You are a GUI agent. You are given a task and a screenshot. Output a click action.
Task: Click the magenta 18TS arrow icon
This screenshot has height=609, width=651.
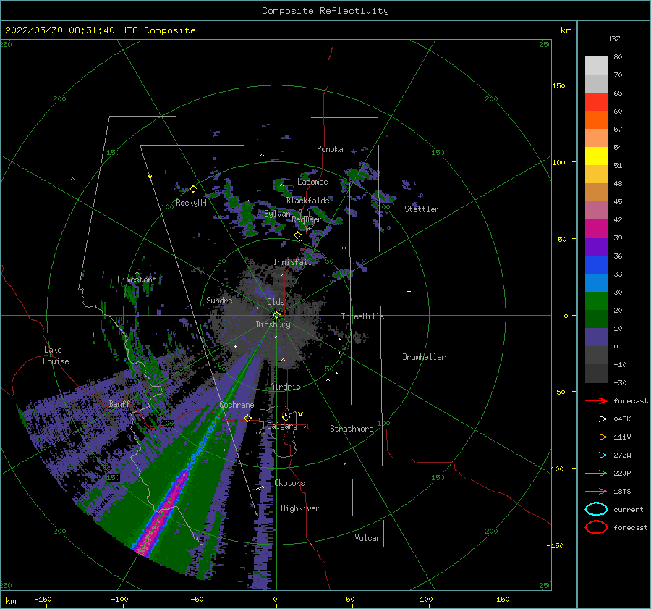pos(596,492)
